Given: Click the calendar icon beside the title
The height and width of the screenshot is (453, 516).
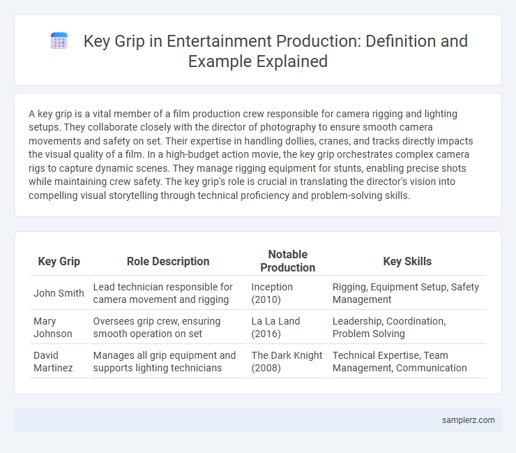Looking at the screenshot, I should click(59, 41).
